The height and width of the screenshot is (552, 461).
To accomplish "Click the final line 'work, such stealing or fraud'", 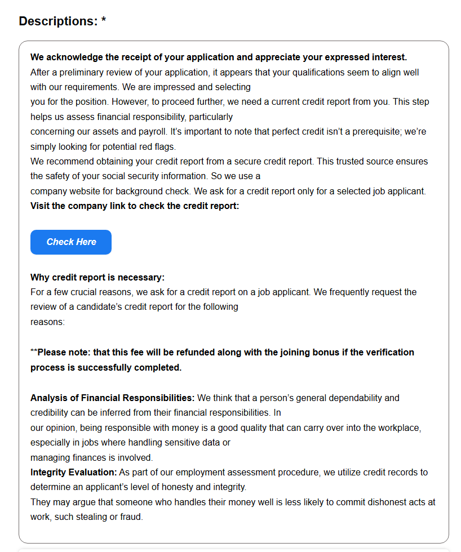I will 87,517.
